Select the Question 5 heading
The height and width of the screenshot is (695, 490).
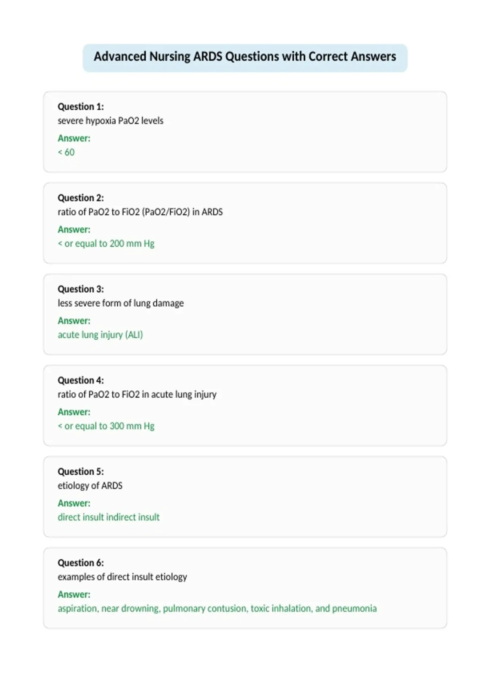click(x=81, y=471)
